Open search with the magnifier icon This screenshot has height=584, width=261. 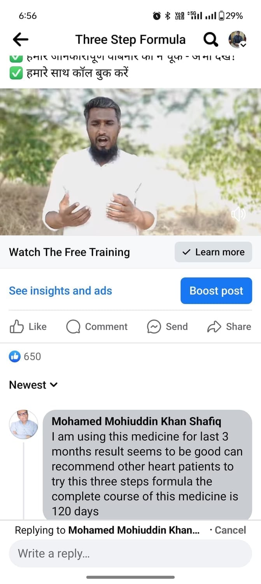pyautogui.click(x=210, y=39)
